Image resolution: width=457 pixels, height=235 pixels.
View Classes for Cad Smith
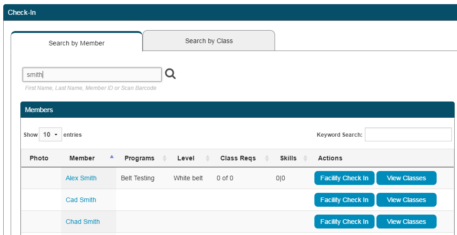click(x=406, y=200)
